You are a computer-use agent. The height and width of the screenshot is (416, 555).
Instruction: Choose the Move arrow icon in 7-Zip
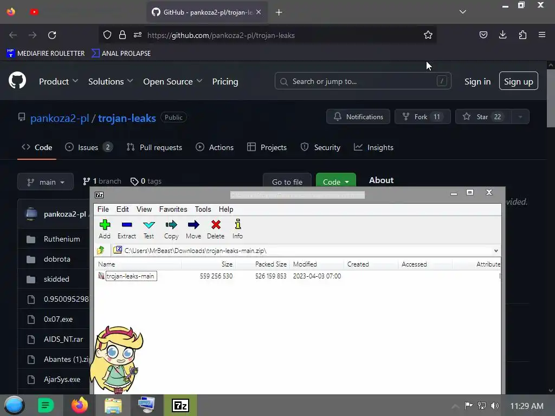(193, 229)
